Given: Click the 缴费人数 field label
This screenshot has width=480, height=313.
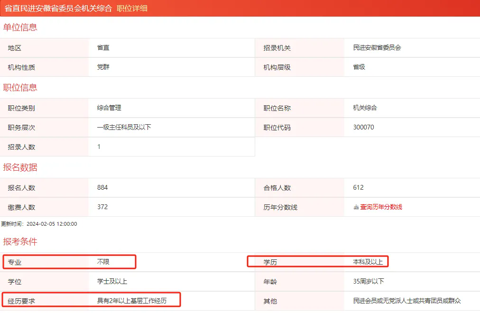Looking at the screenshot, I should (21, 207).
